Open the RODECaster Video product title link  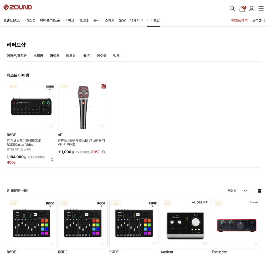[x=24, y=143]
